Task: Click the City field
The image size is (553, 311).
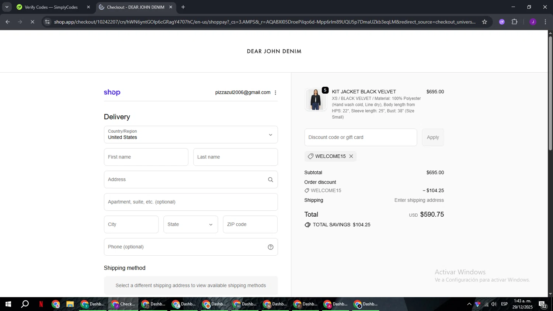Action: click(x=131, y=224)
